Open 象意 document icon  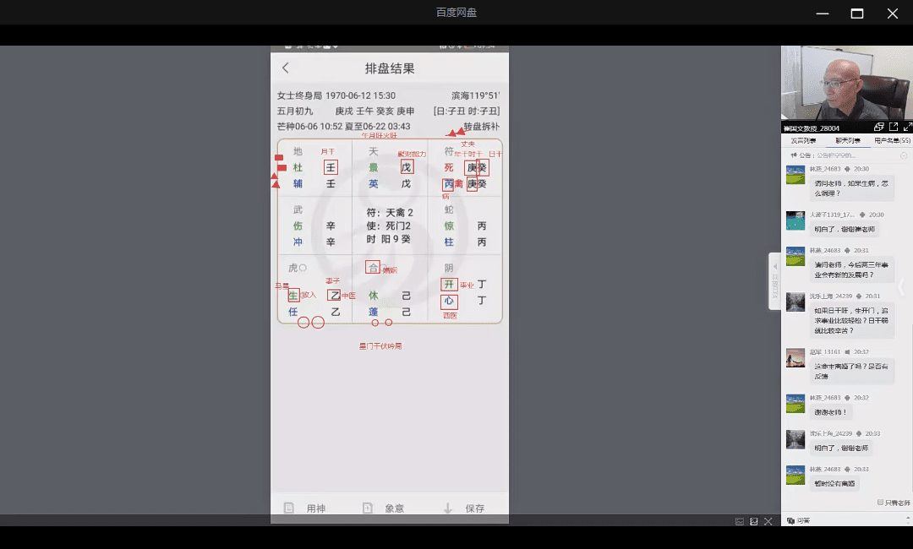click(x=368, y=508)
